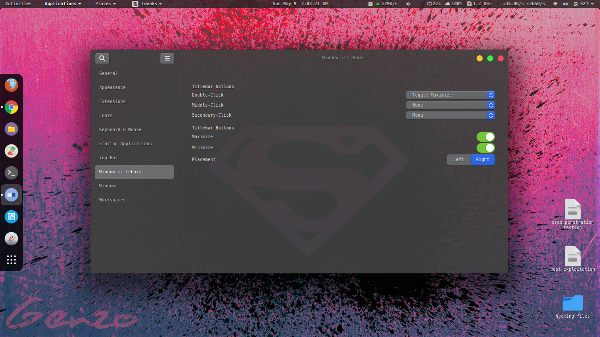Open the Places menu in top bar

[105, 4]
